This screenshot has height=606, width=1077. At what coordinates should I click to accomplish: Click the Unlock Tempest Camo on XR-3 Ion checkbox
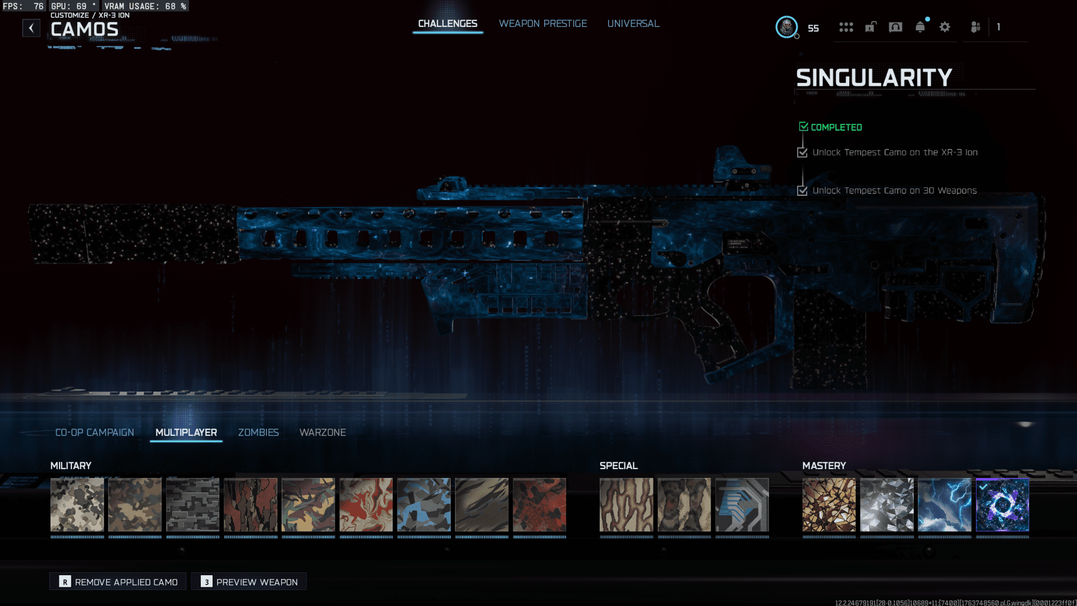tap(802, 152)
